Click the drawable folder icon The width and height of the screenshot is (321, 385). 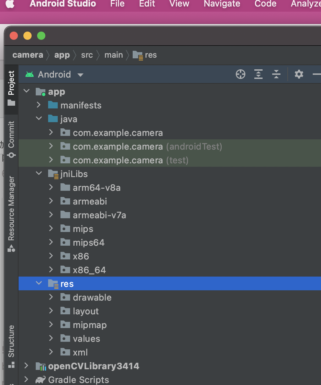[65, 297]
